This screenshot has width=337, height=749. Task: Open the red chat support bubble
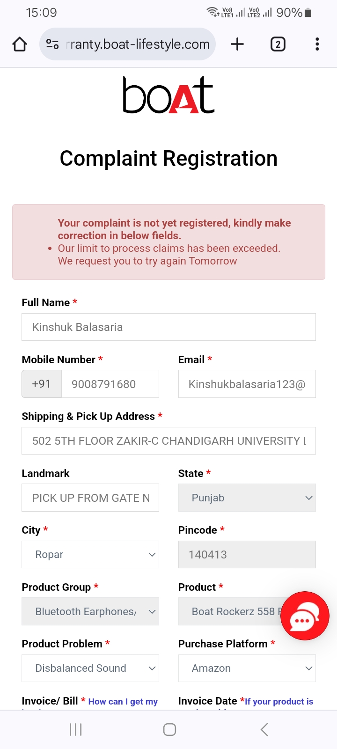[x=305, y=616]
